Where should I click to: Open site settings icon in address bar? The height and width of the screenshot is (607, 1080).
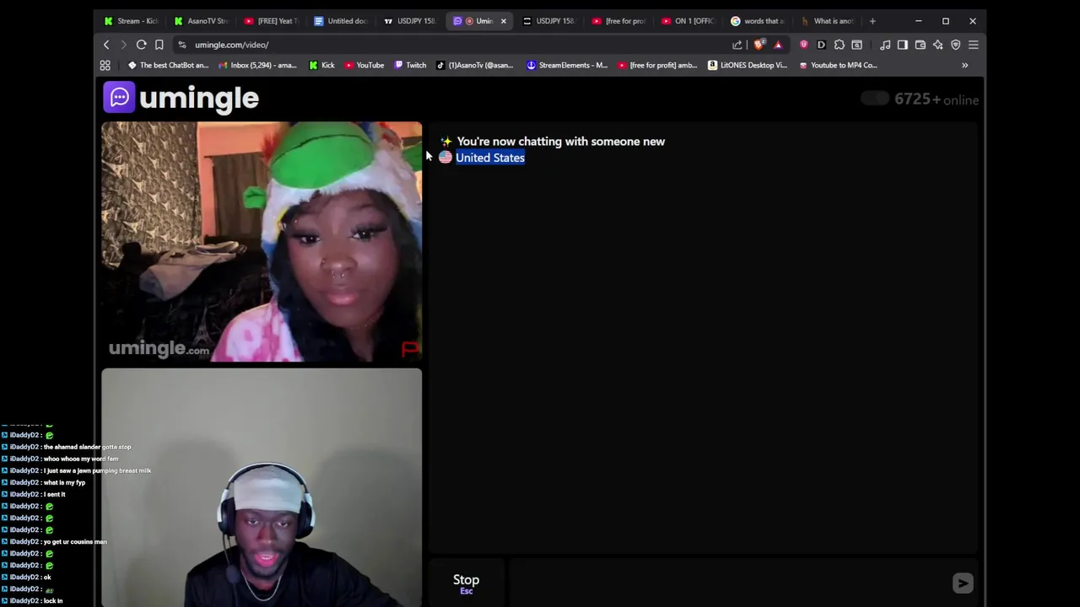[x=182, y=45]
